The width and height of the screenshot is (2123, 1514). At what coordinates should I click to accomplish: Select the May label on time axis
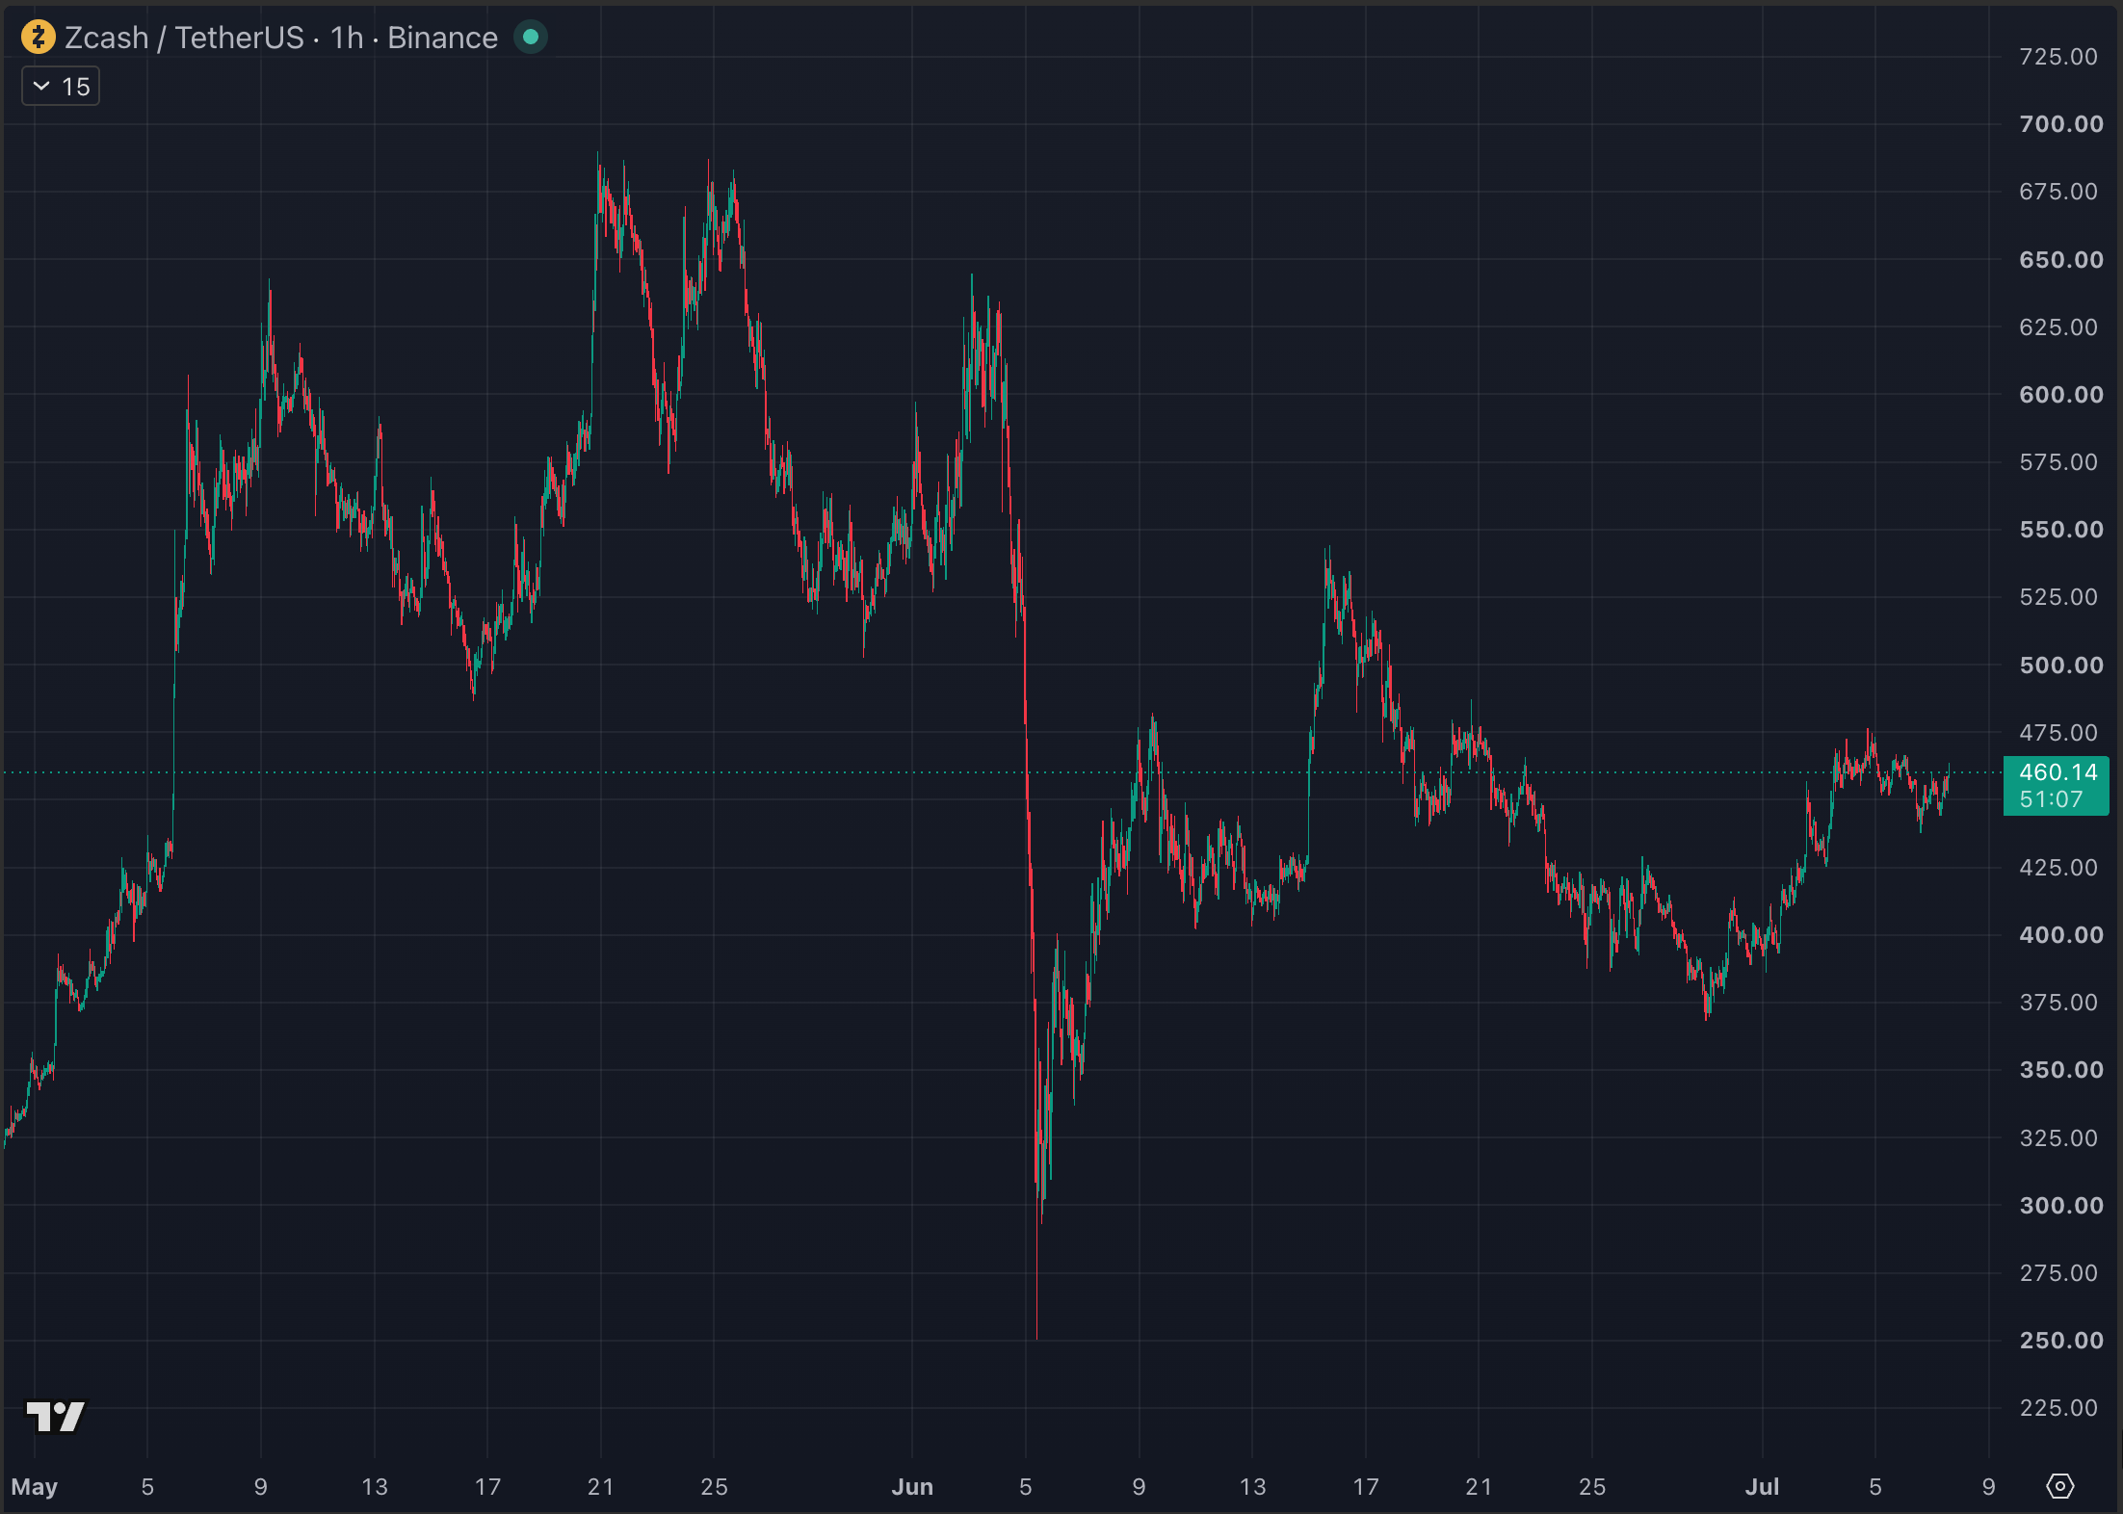(x=35, y=1486)
